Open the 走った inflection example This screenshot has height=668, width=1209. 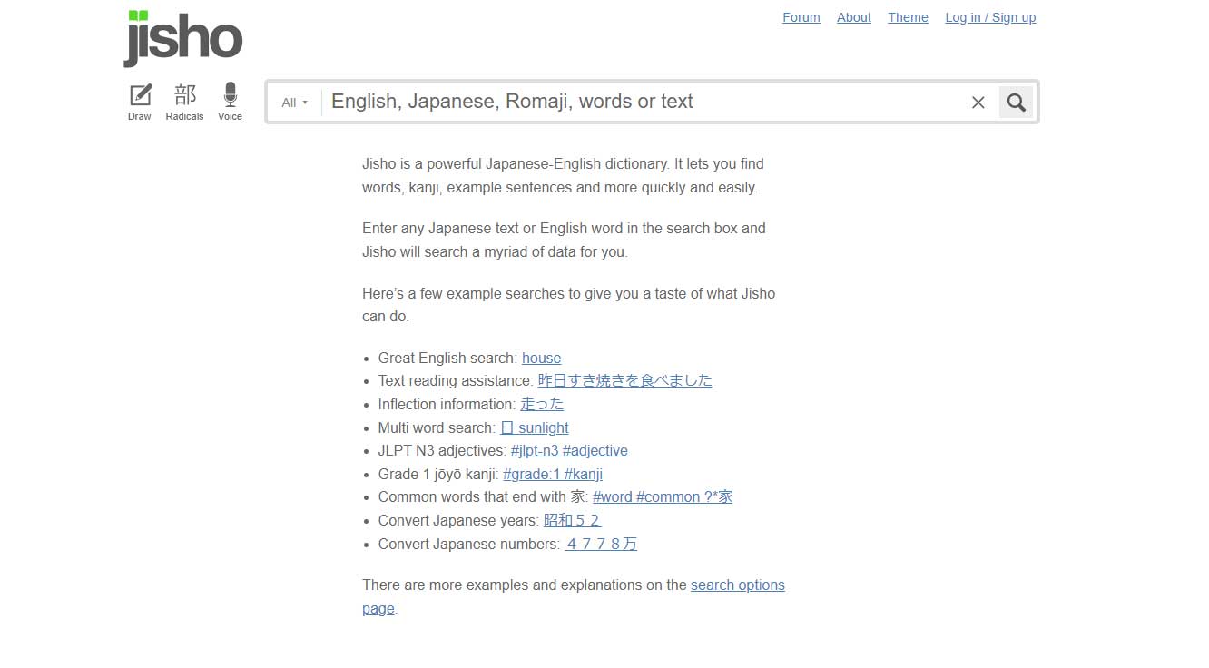click(x=542, y=404)
